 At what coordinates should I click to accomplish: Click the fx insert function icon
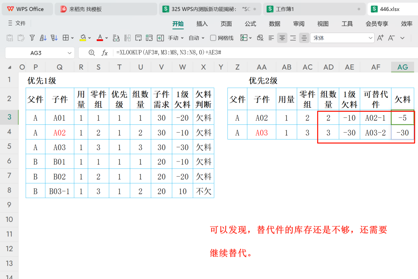104,53
